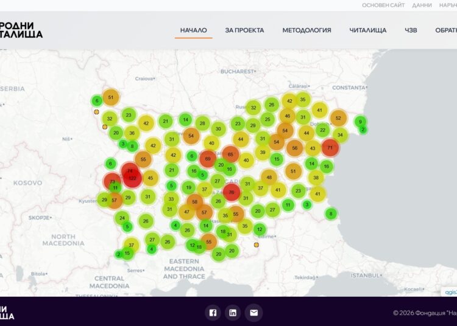Image resolution: width=457 pixels, height=326 pixels.
Task: Click the green cluster marker 9
Action: tap(361, 122)
